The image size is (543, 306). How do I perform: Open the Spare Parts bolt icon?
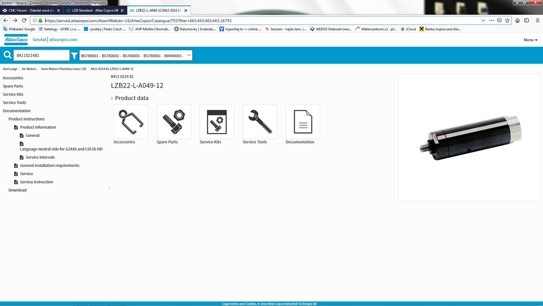tap(173, 122)
